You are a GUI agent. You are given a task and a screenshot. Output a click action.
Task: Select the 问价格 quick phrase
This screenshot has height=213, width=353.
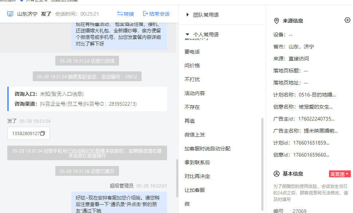(x=192, y=66)
